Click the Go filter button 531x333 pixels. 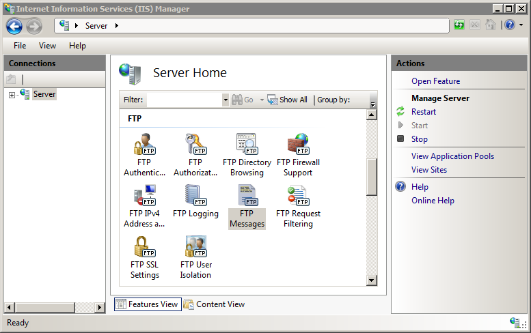point(243,100)
